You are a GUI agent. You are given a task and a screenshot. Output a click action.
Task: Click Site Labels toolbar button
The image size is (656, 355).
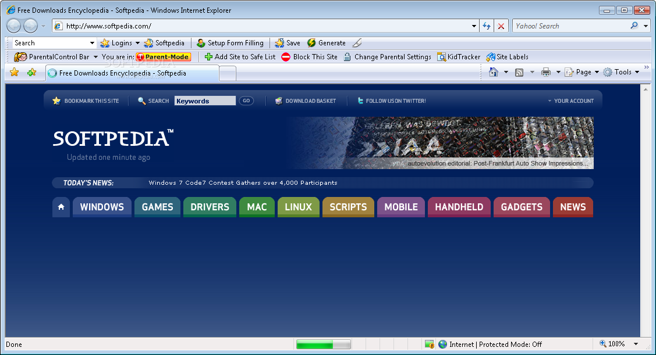[x=508, y=57]
